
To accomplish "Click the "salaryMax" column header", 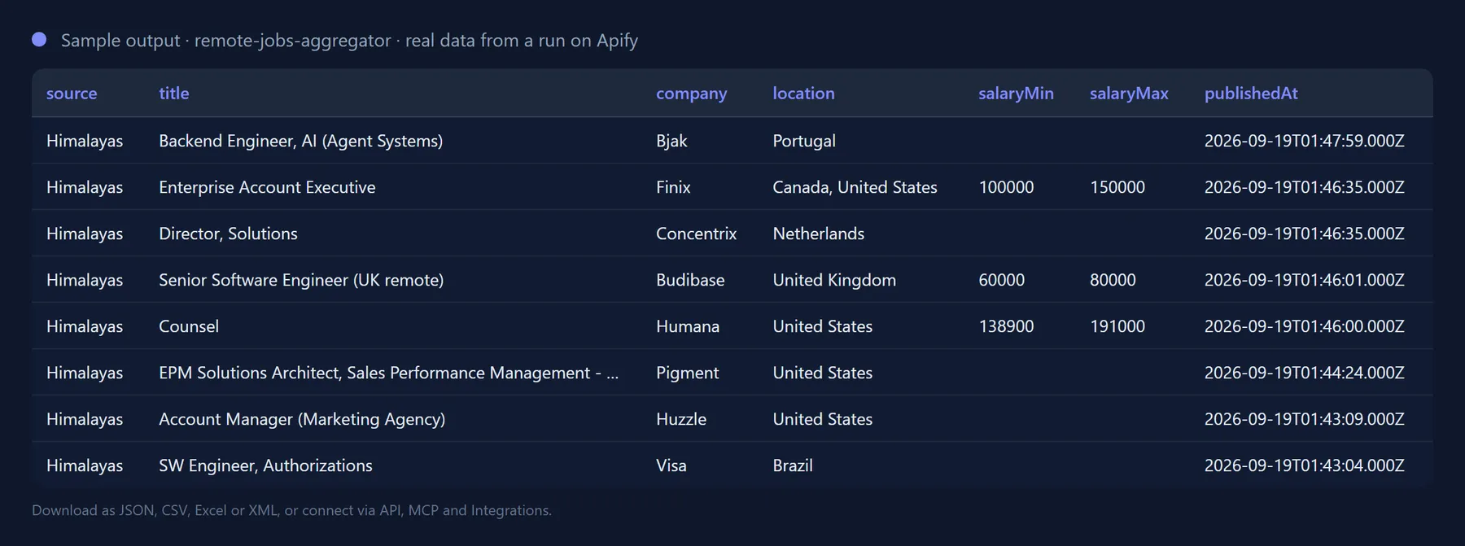I will click(1129, 94).
